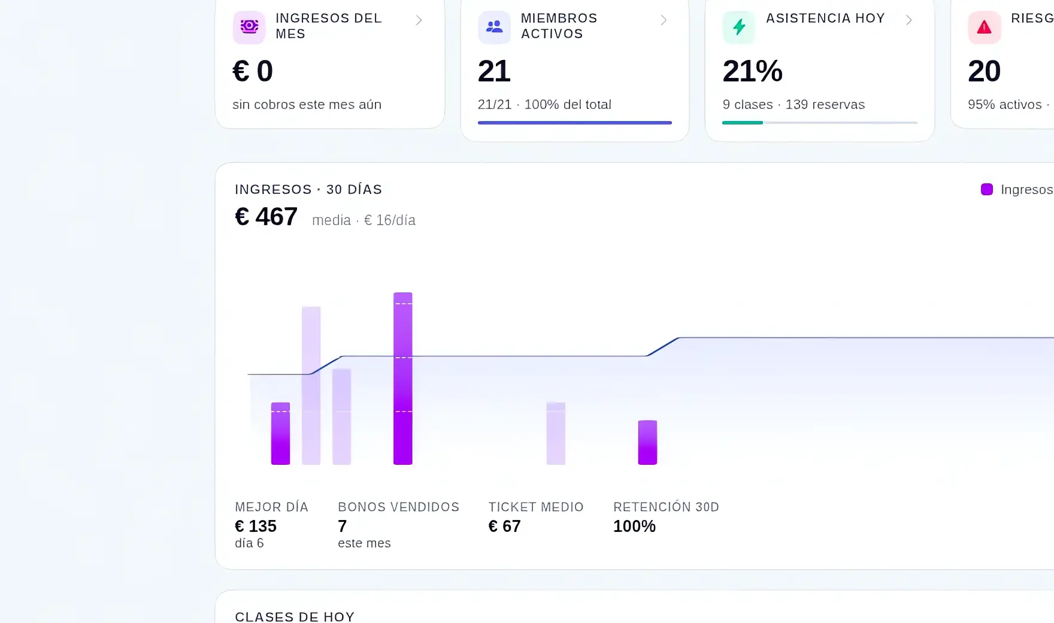Image resolution: width=1054 pixels, height=623 pixels.
Task: Click the Miembros activos blue progress bar
Action: [575, 123]
